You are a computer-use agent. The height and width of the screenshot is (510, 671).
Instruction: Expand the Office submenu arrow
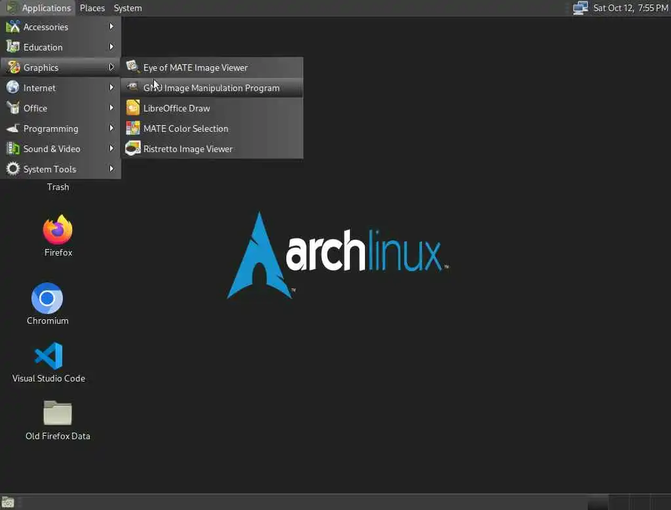(111, 108)
